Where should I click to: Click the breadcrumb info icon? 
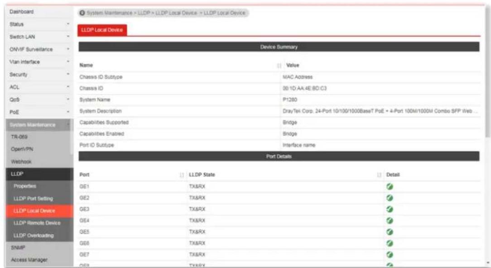[x=82, y=13]
